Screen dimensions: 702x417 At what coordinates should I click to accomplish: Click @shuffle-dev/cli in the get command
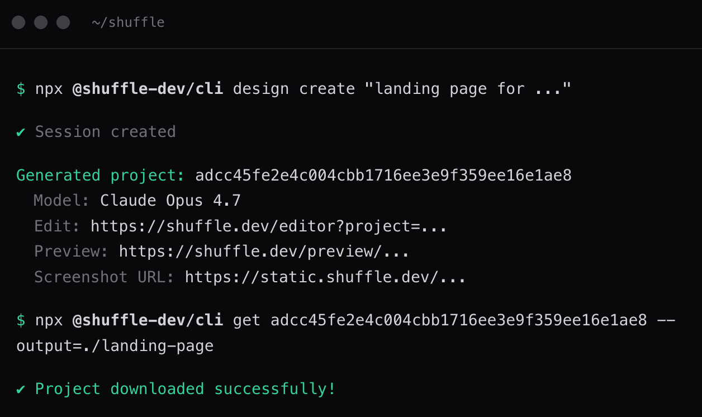pyautogui.click(x=148, y=320)
